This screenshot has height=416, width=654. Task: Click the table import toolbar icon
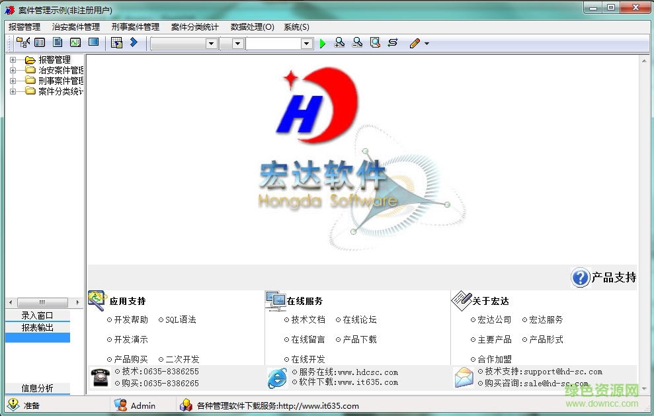pos(117,42)
